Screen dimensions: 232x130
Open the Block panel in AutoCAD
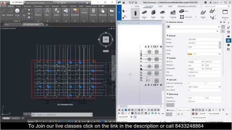pyautogui.click(x=66, y=12)
